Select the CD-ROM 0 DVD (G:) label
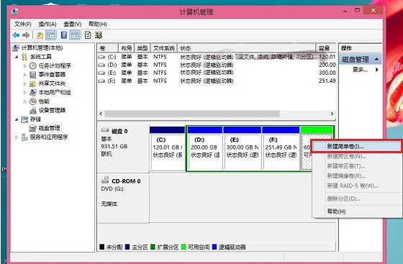Viewport: 403px width, 264px height. tap(123, 198)
